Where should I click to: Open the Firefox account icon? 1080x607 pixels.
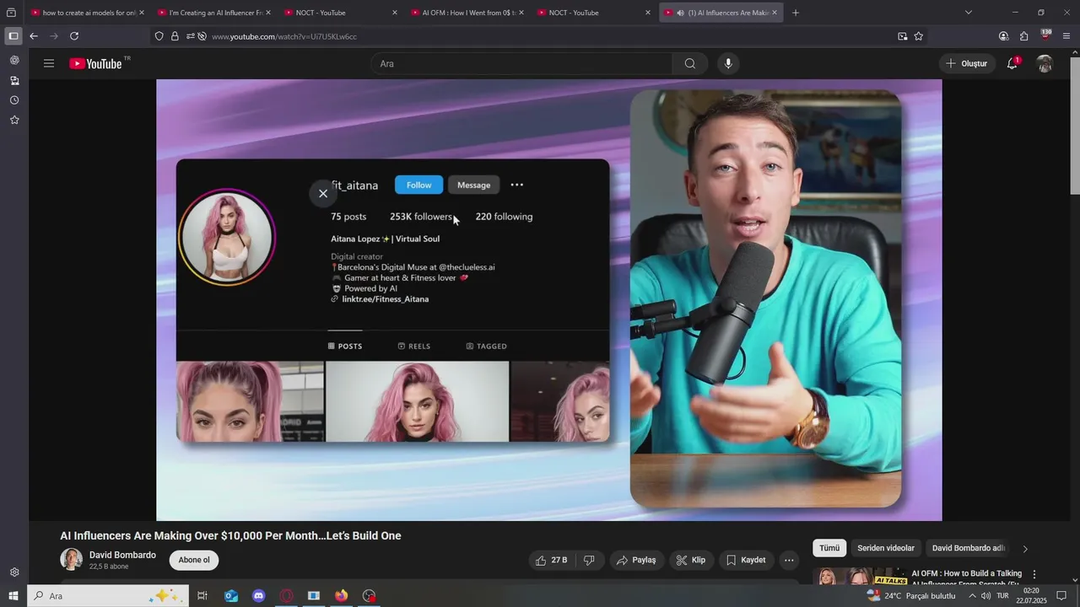click(x=1003, y=36)
